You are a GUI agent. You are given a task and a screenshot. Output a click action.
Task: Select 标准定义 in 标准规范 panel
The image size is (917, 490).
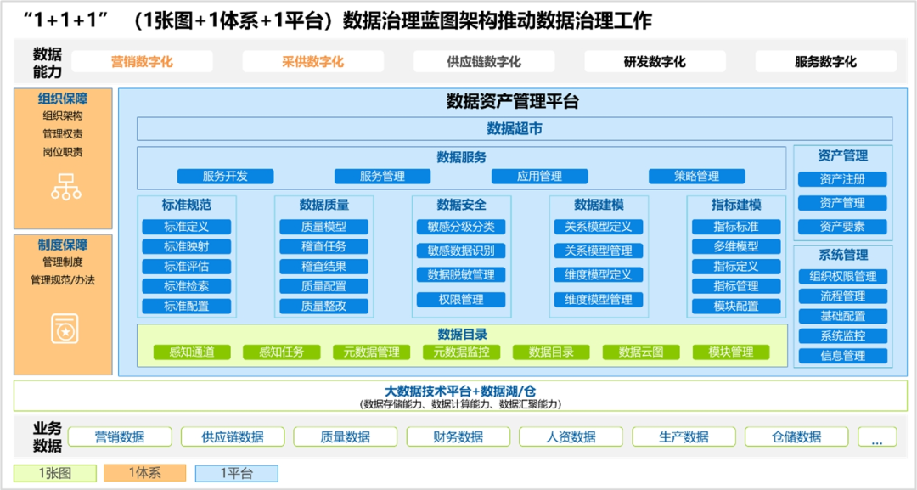point(186,228)
